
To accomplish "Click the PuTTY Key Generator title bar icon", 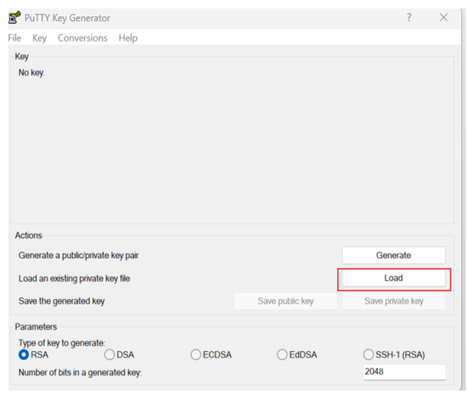I will coord(15,18).
